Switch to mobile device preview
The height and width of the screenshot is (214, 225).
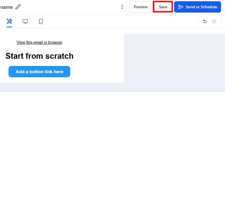pos(41,21)
